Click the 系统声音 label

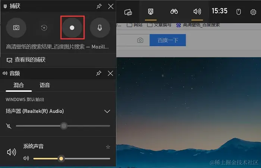coord(34,146)
